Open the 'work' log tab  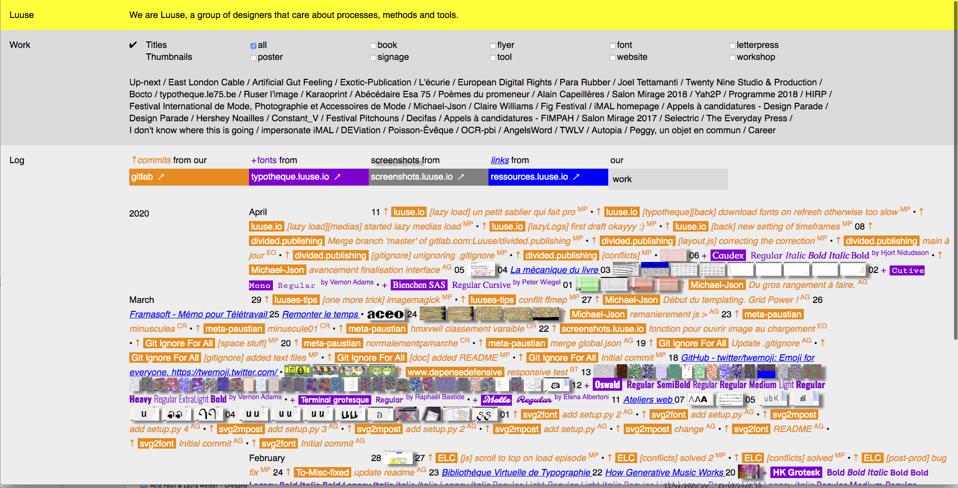(622, 179)
